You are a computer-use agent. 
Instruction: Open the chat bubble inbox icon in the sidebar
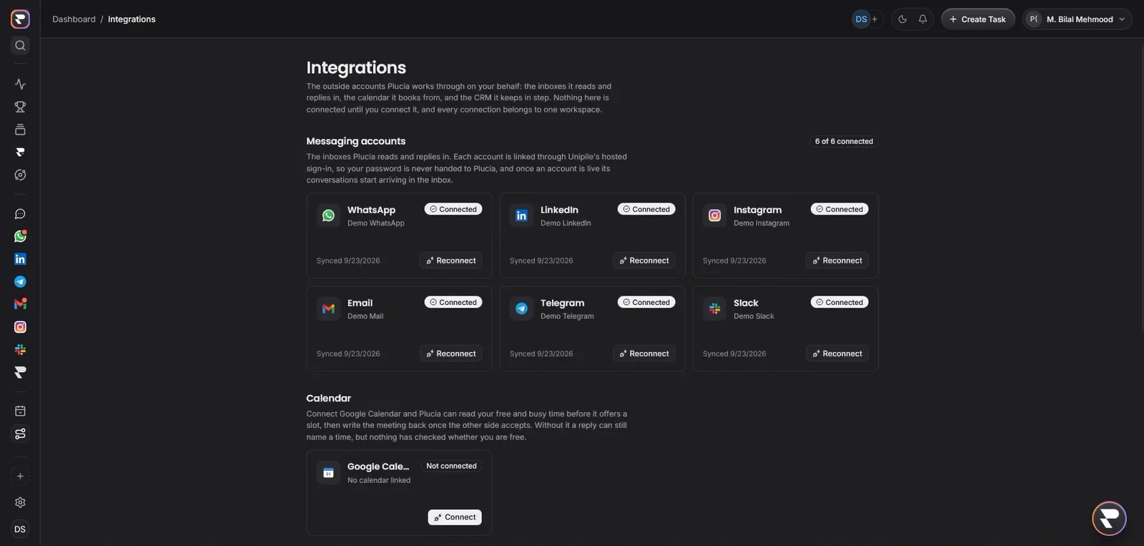20,214
